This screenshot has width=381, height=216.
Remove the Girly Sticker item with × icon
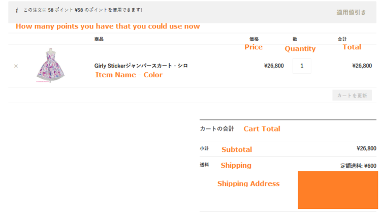(16, 66)
